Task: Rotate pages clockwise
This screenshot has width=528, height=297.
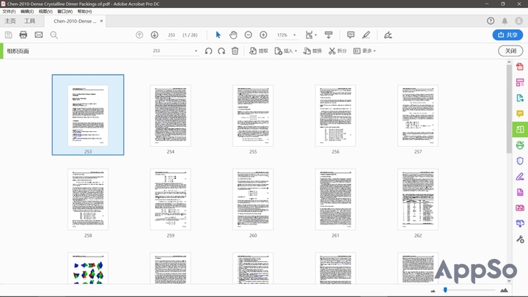Action: click(221, 51)
